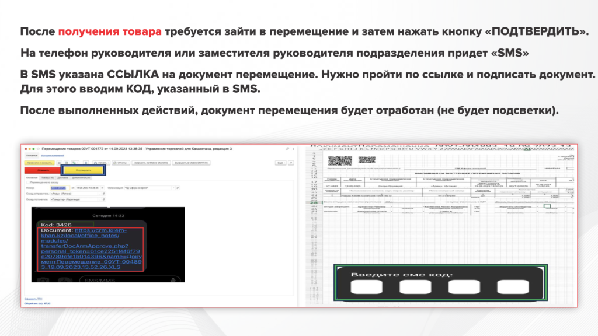Click the document date field
The width and height of the screenshot is (598, 336).
click(x=88, y=188)
